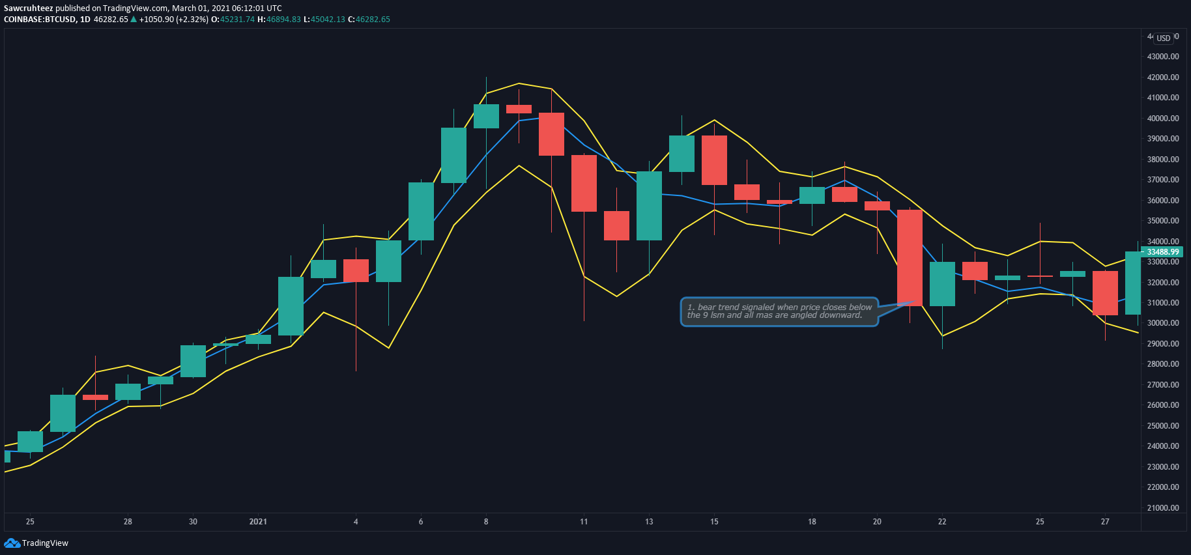Click the date label 18 on time axis
This screenshot has height=555, width=1191.
812,522
